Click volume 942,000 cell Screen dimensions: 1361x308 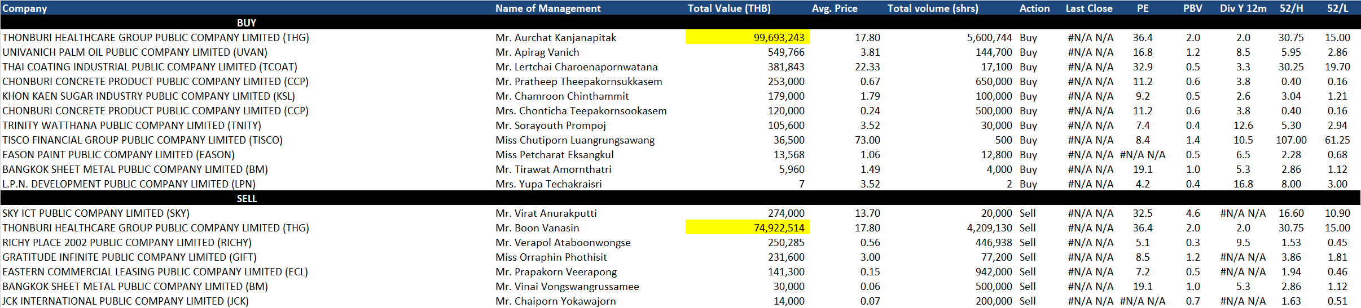pos(994,272)
